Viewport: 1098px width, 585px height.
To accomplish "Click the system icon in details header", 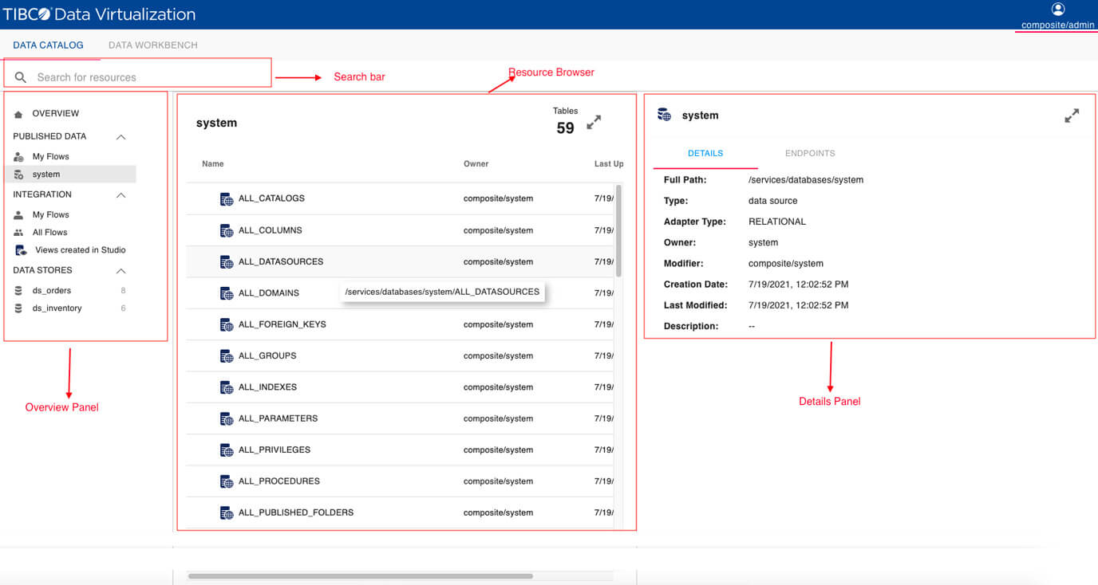I will 664,116.
